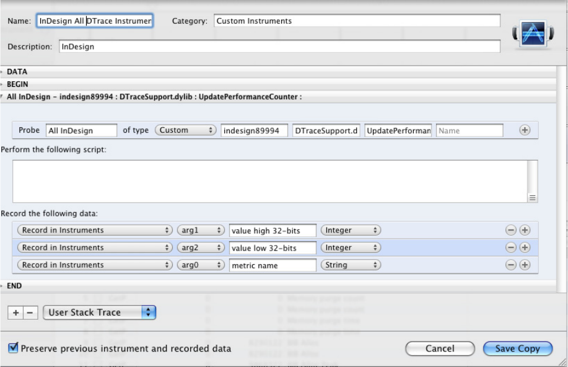
Task: Add a new probe with bottom plus button
Action: [x=15, y=312]
